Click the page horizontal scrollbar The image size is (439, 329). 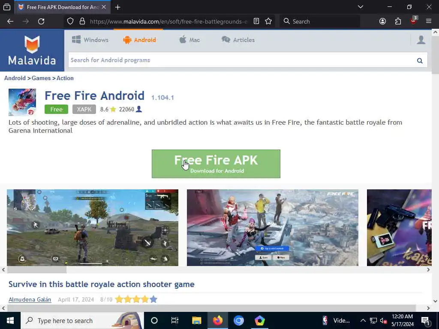click(212, 308)
